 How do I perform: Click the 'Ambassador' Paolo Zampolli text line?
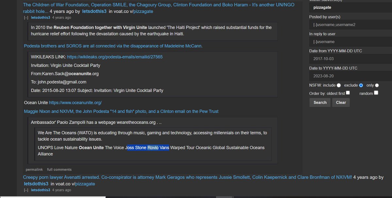[96, 123]
